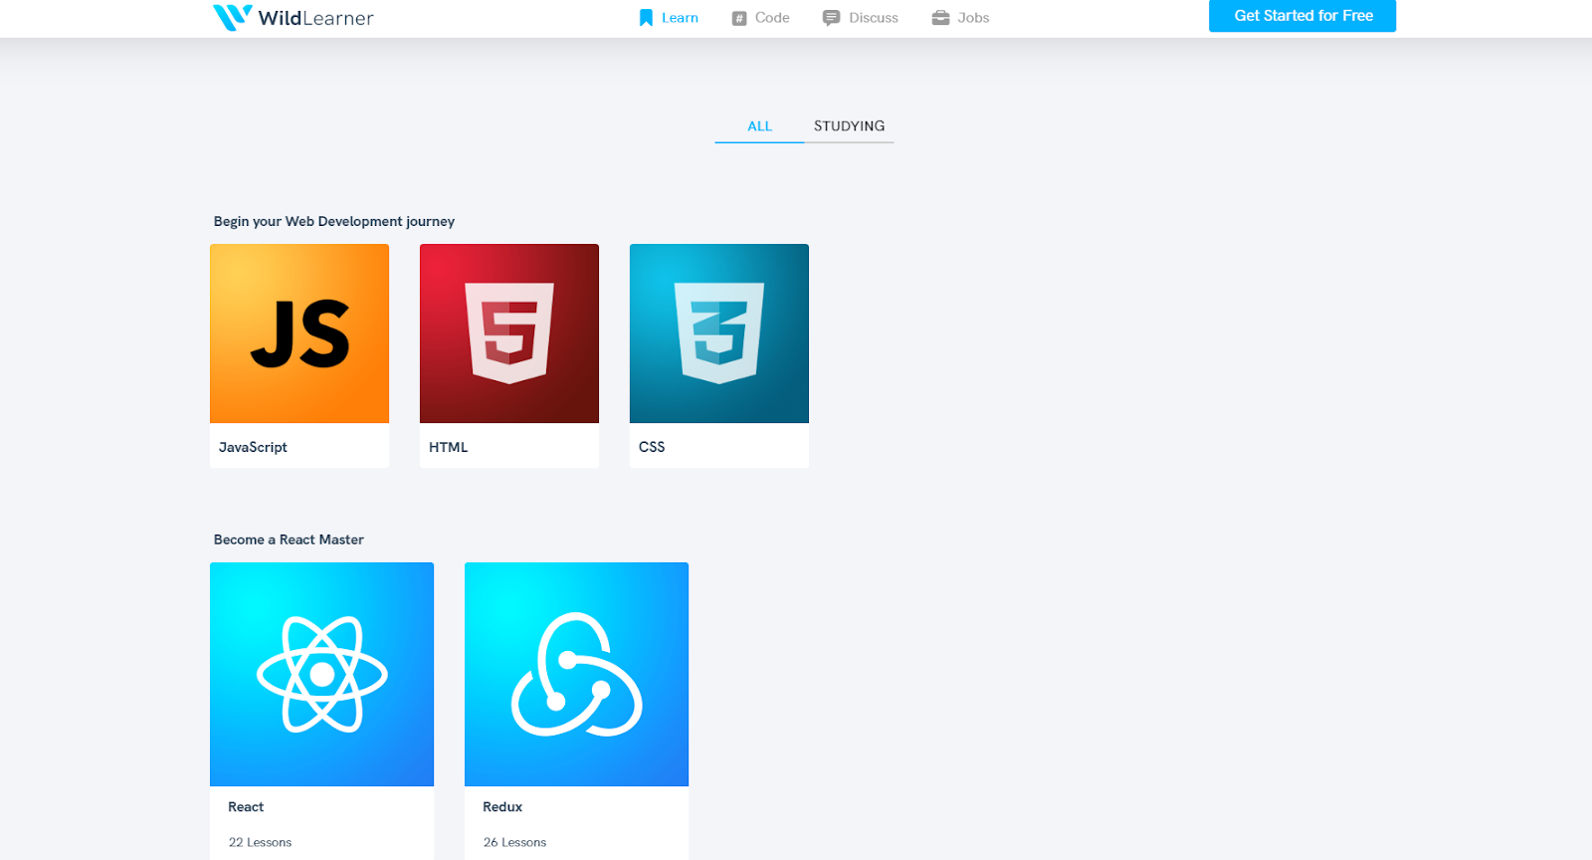
Task: Select the ALL tab
Action: 759,126
